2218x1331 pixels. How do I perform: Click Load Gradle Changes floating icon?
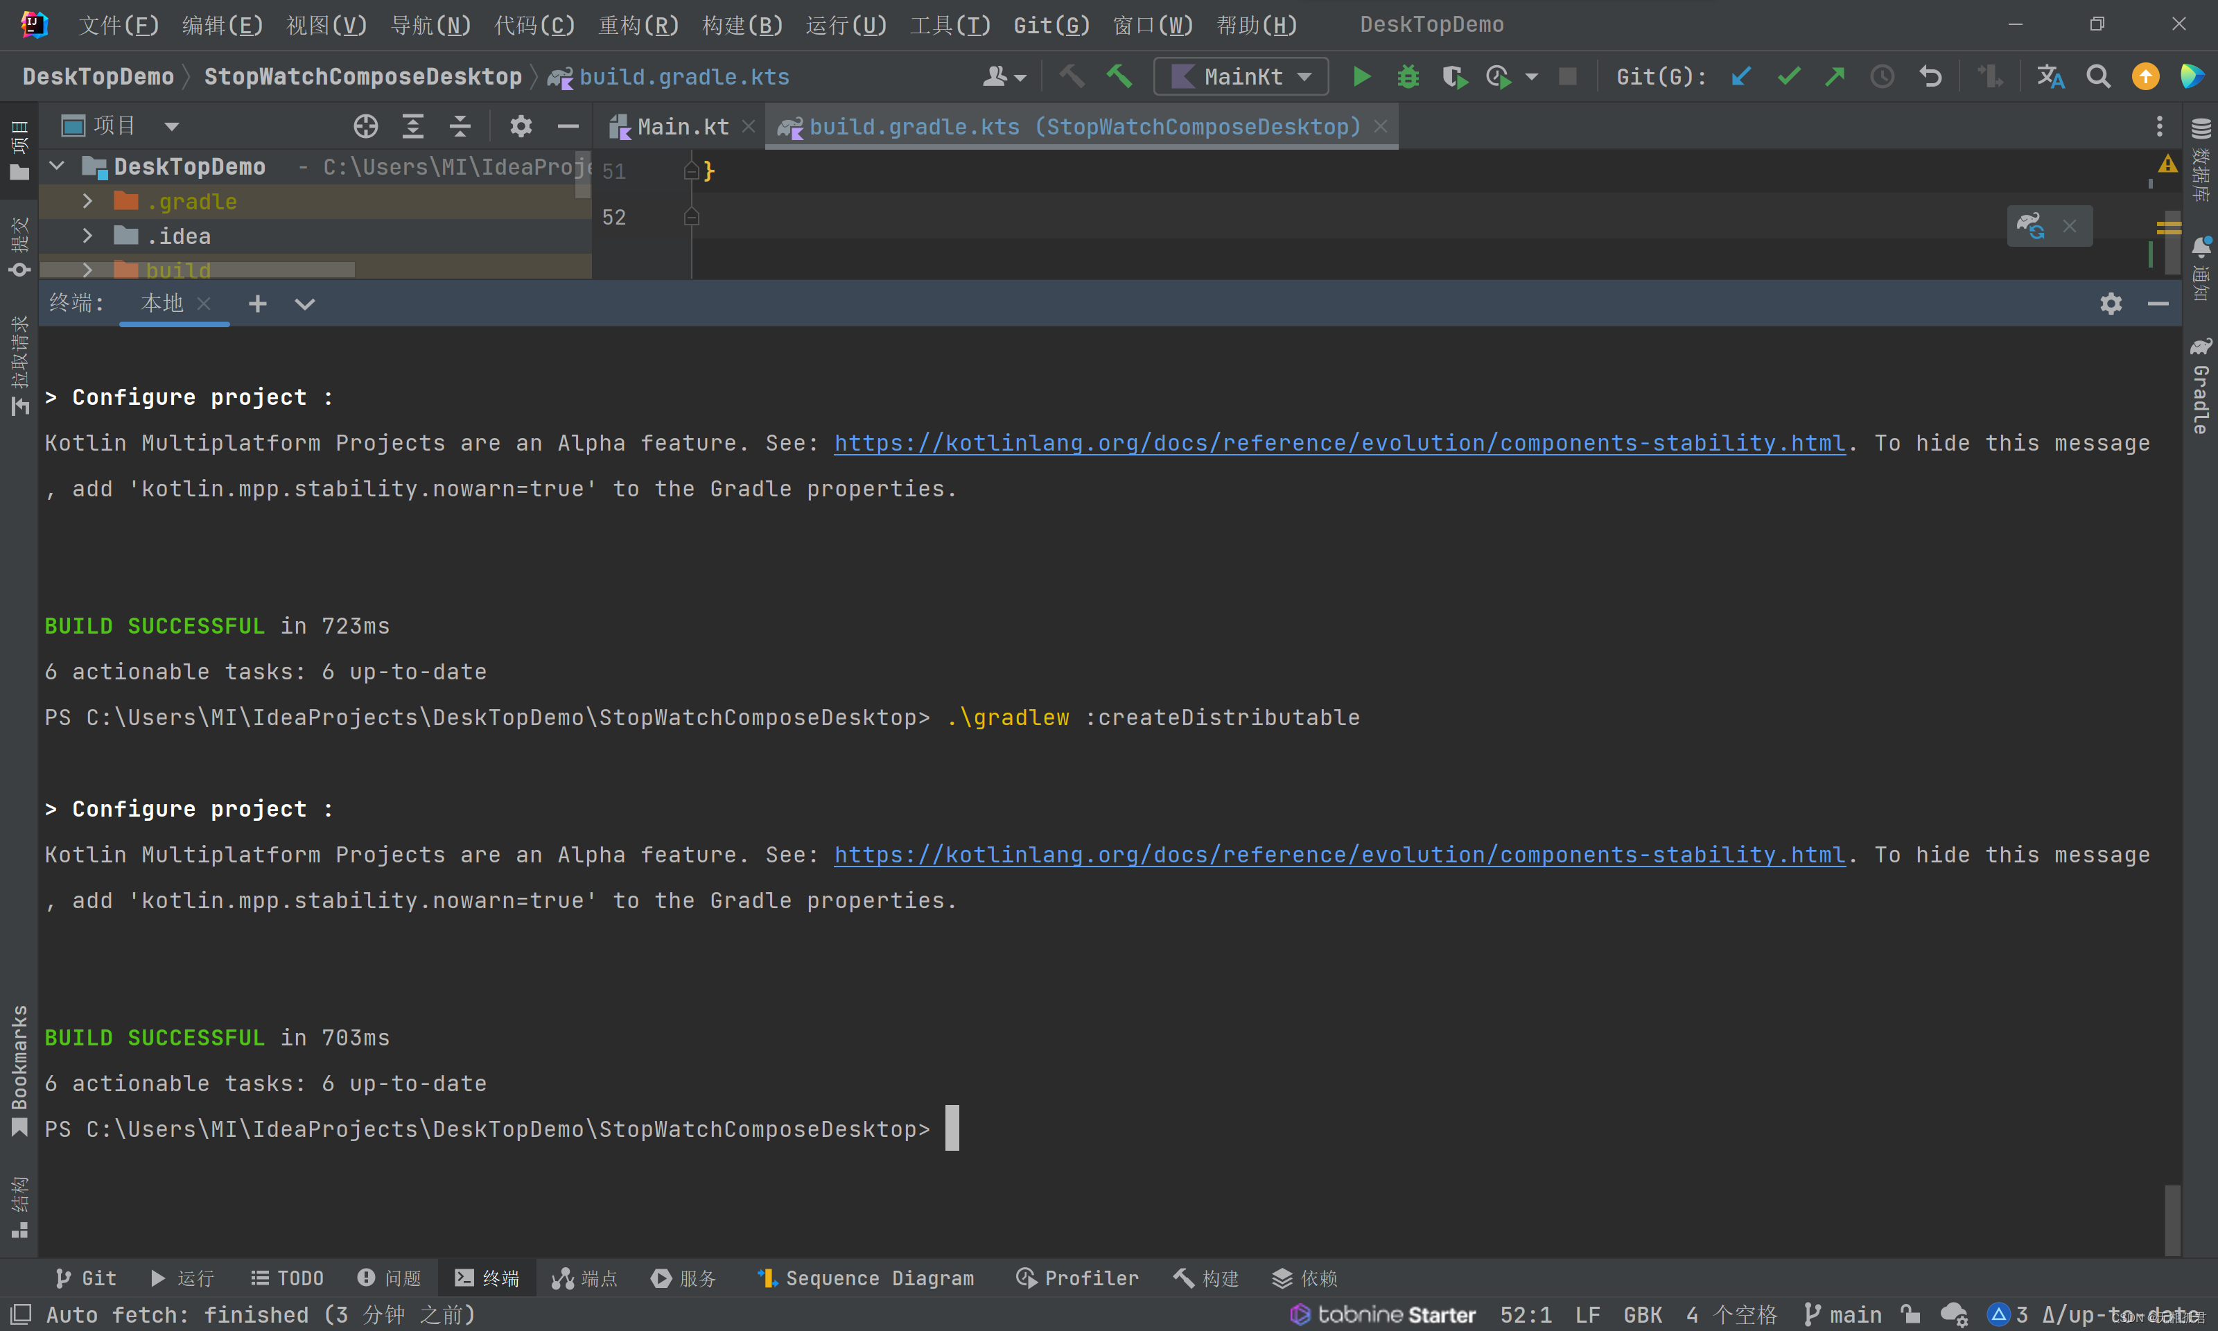pos(2031,225)
